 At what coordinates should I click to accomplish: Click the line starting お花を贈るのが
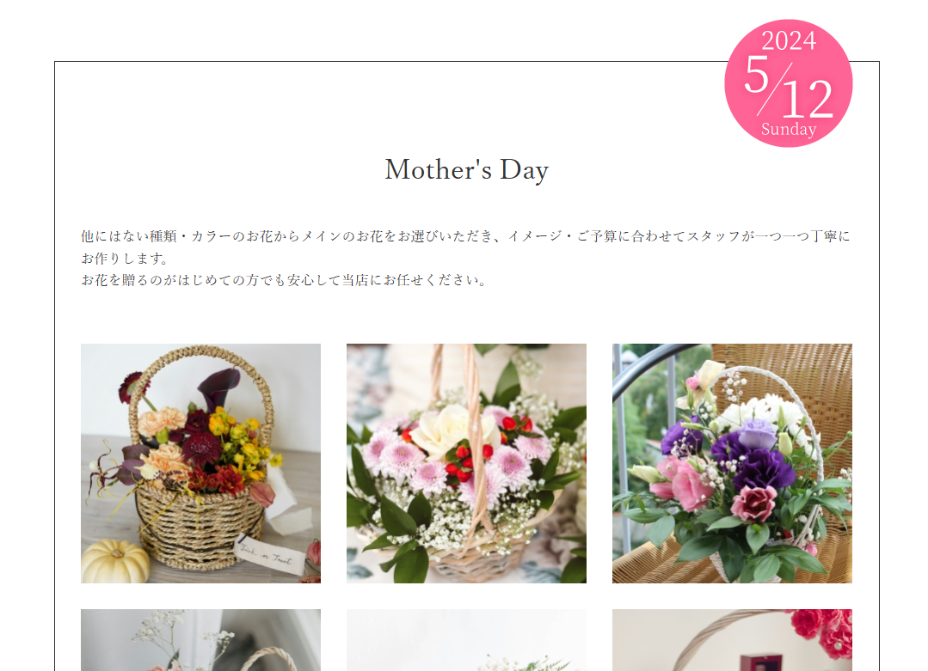pyautogui.click(x=284, y=280)
